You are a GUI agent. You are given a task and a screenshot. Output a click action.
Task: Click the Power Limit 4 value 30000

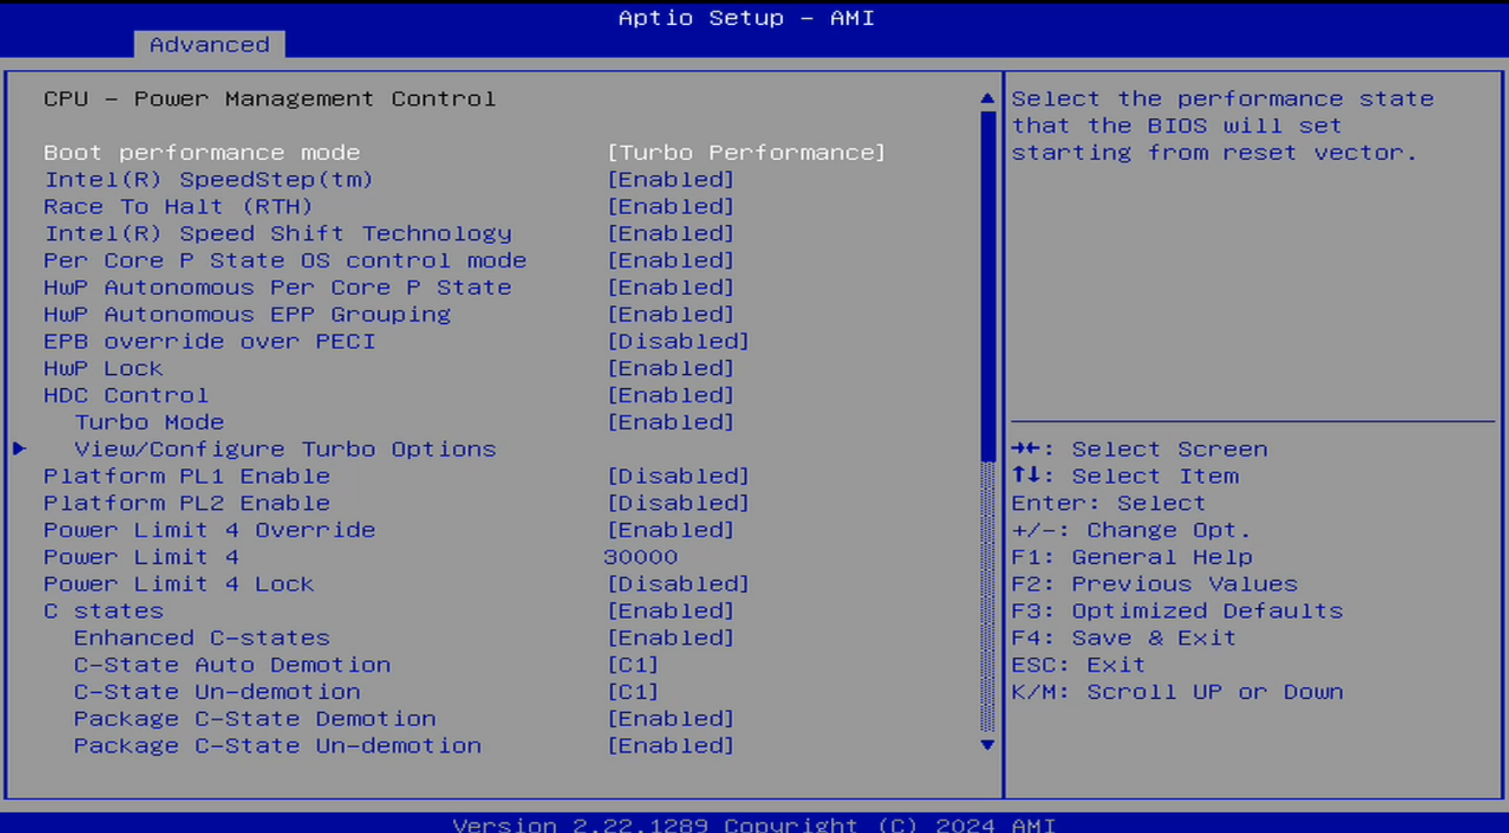pos(640,557)
